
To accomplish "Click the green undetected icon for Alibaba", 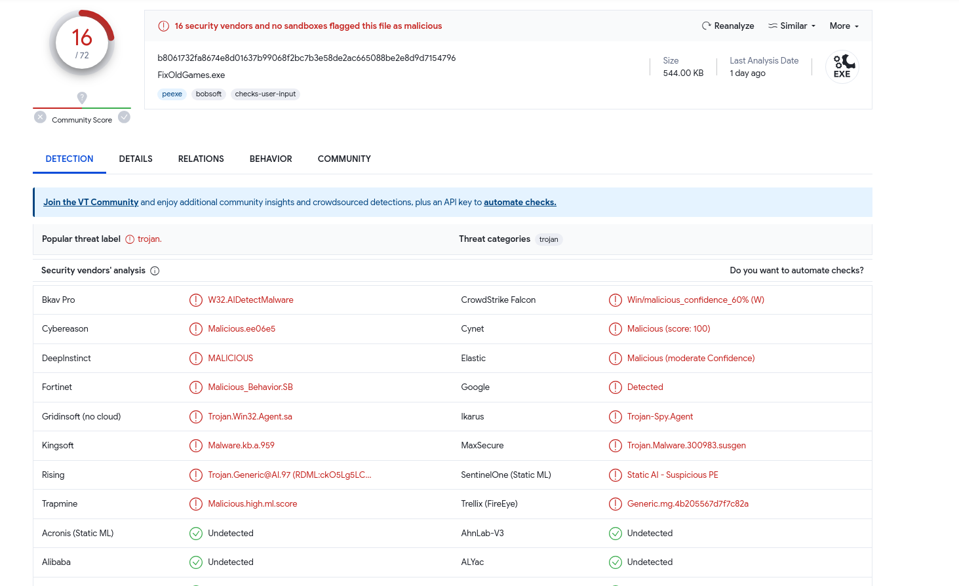I will click(x=196, y=562).
